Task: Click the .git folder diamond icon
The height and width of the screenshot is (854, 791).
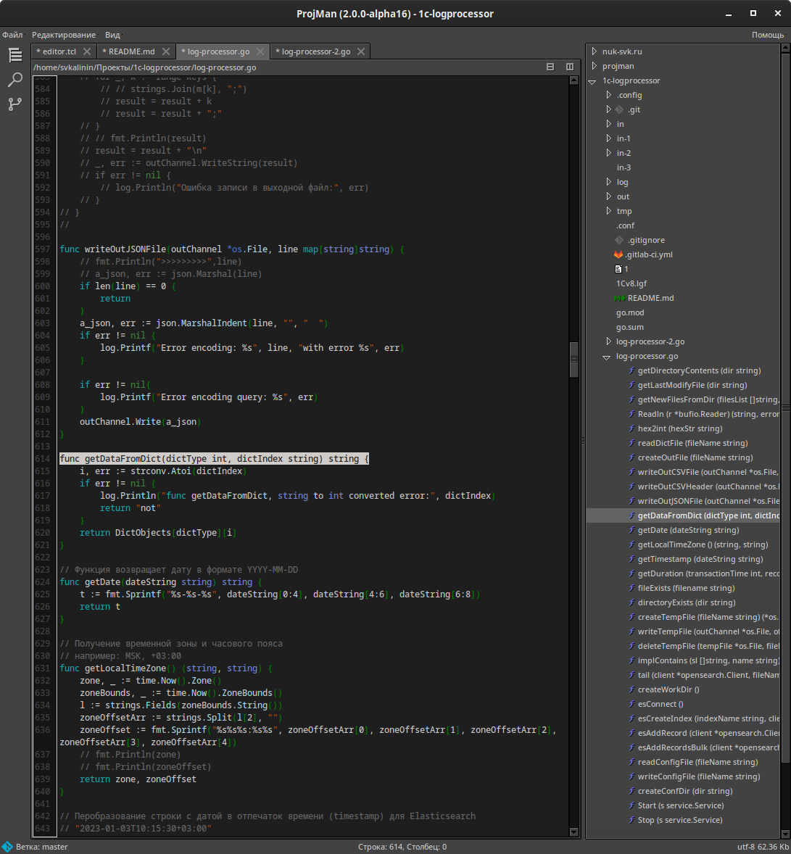Action: [619, 109]
